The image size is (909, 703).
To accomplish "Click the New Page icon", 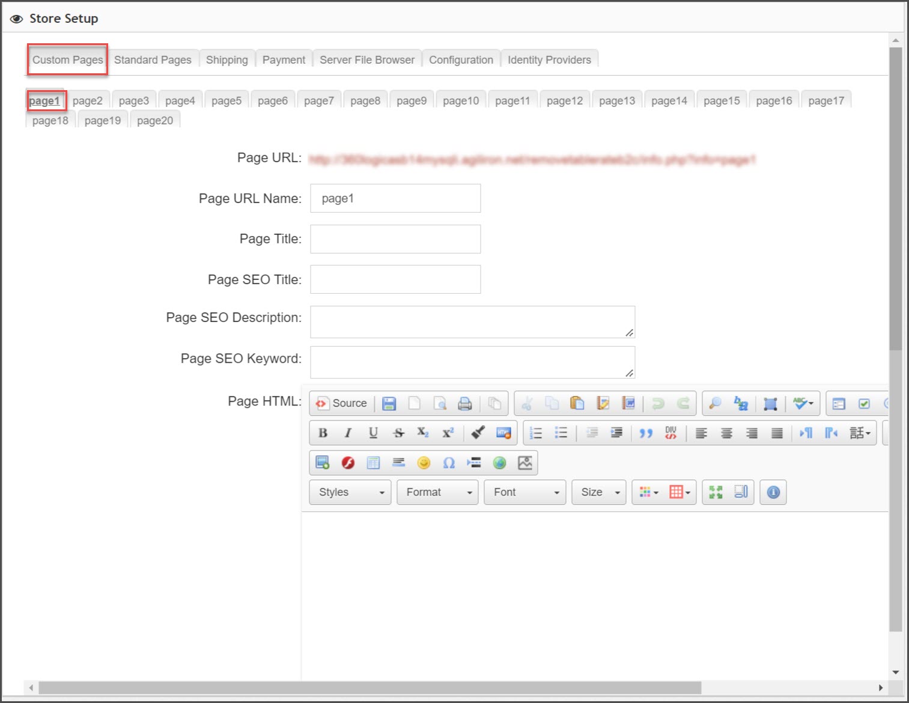I will pos(415,403).
